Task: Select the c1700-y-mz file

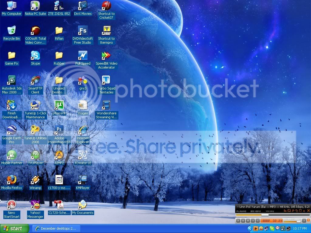Action: [x=59, y=183]
